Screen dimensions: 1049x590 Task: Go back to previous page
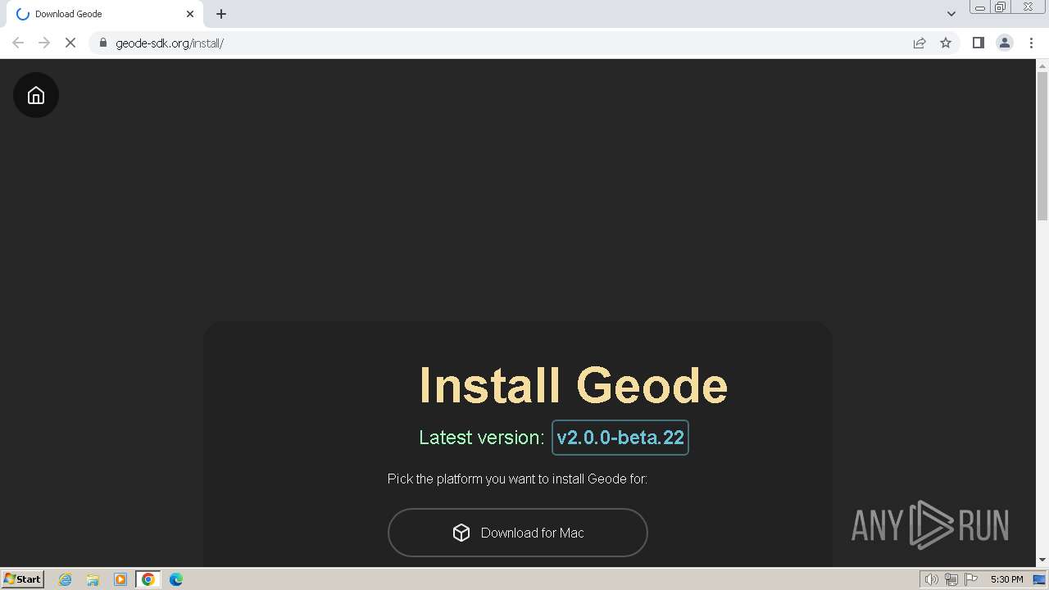tap(18, 43)
